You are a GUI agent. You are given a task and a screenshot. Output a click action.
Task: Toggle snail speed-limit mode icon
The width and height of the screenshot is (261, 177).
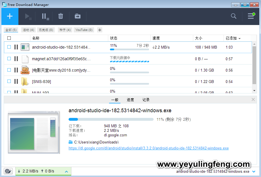(8, 171)
